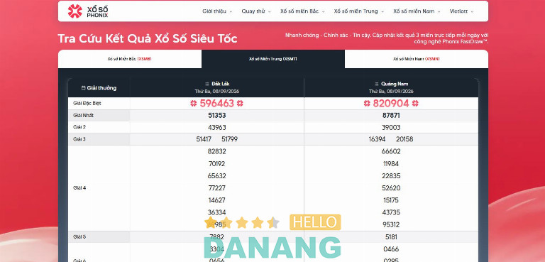The height and width of the screenshot is (262, 545).
Task: Open Xổ số miền Bắc navigation dropdown
Action: tap(302, 11)
